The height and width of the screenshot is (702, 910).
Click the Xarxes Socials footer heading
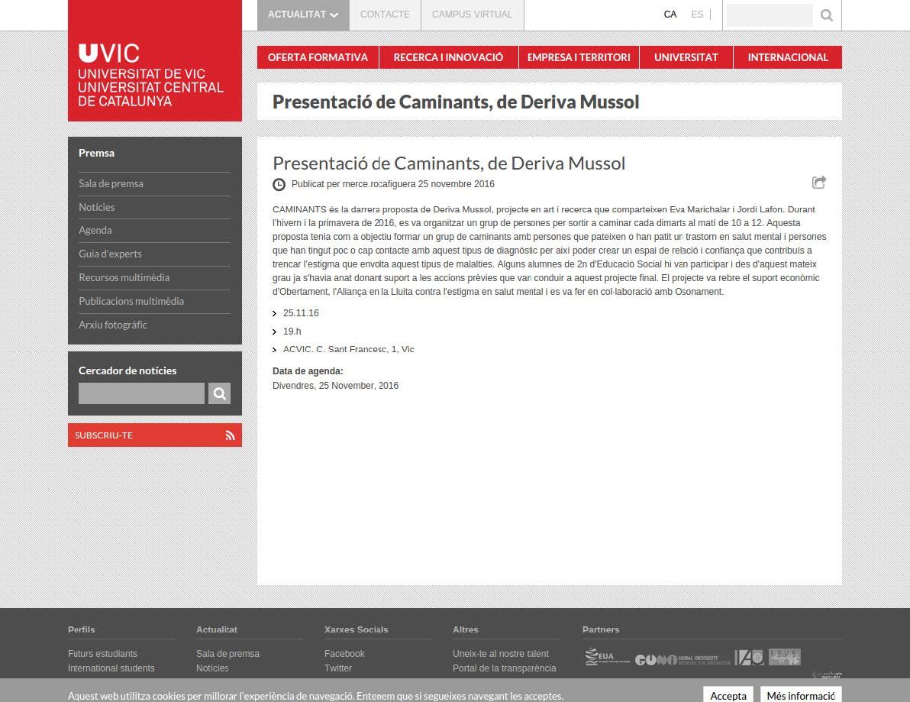click(x=357, y=629)
